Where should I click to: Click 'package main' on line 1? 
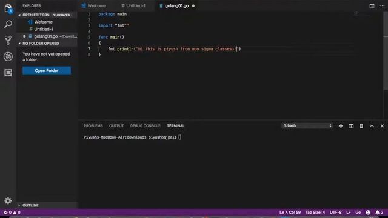tap(113, 14)
